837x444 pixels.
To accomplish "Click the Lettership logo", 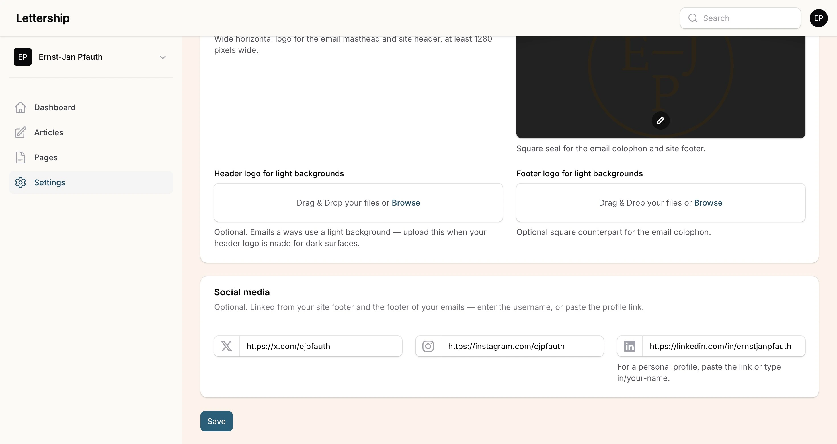I will (43, 18).
